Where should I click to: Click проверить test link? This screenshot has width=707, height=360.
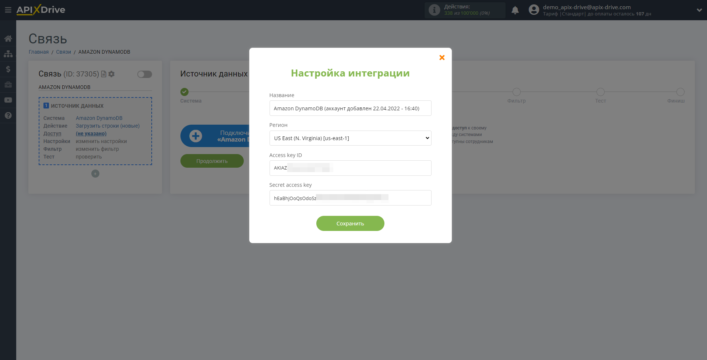89,157
